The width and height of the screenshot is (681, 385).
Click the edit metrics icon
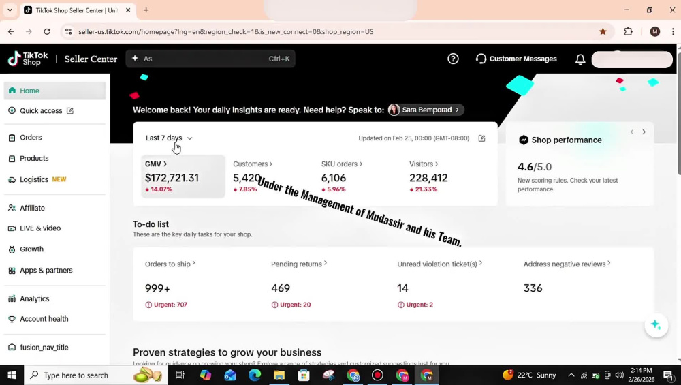[x=481, y=138]
